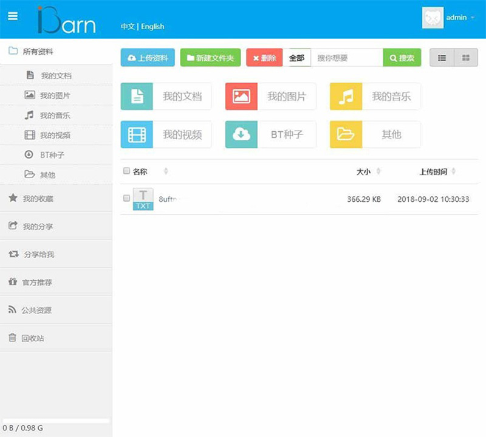Open the blue 我的视频 film tile icon

click(137, 134)
